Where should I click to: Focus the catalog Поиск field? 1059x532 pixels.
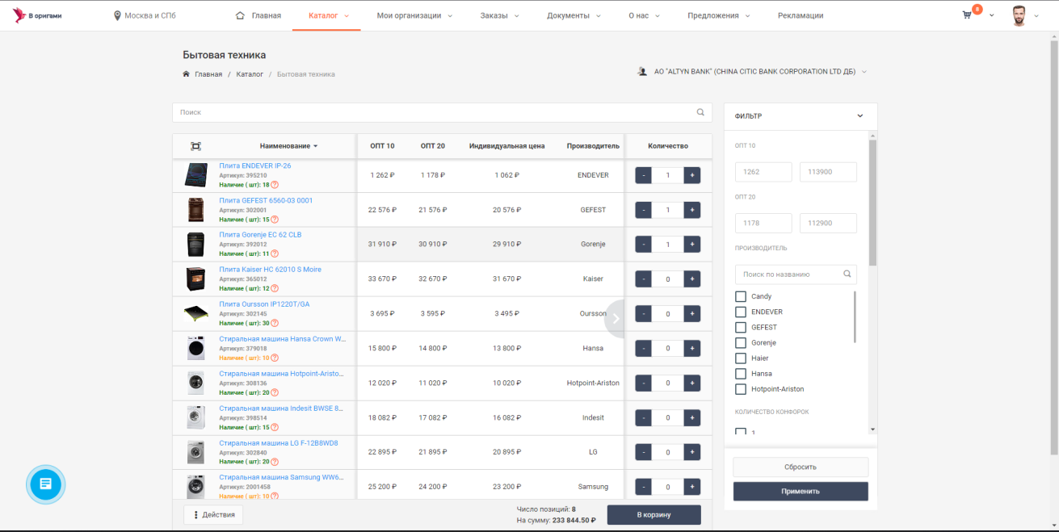click(x=442, y=112)
